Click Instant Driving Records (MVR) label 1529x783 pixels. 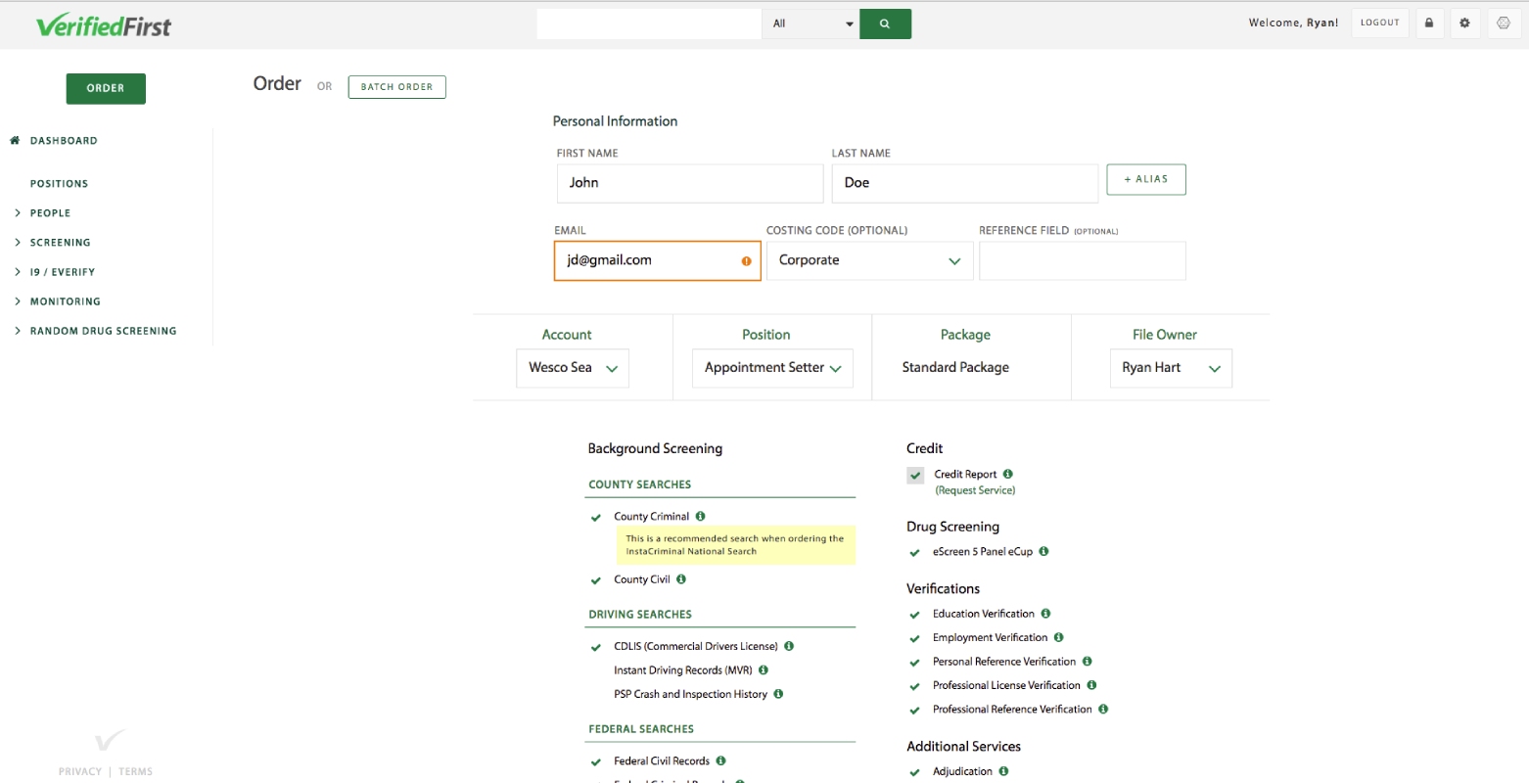tap(683, 670)
